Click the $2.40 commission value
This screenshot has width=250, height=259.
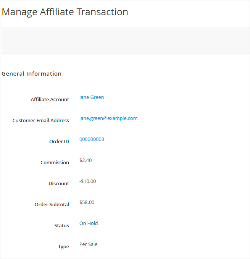[x=85, y=160]
